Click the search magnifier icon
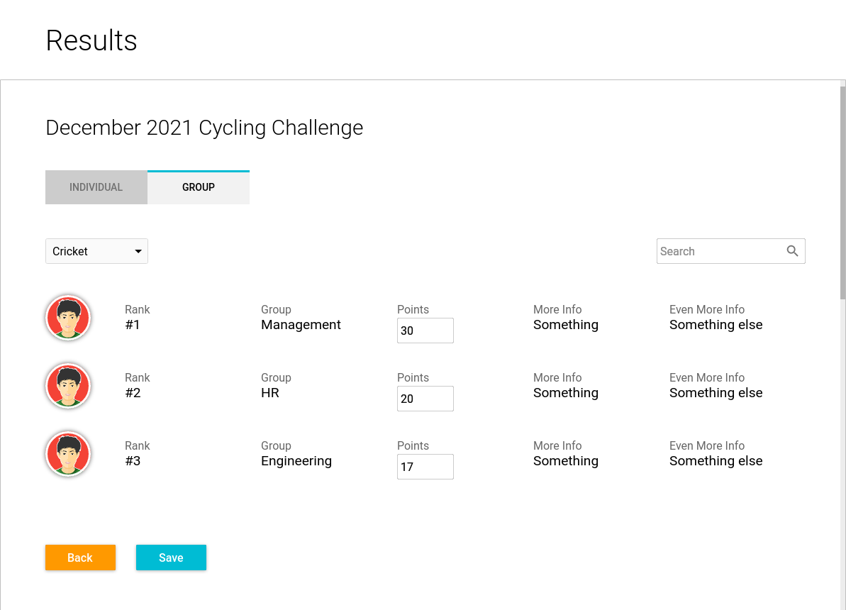The width and height of the screenshot is (846, 610). [792, 251]
